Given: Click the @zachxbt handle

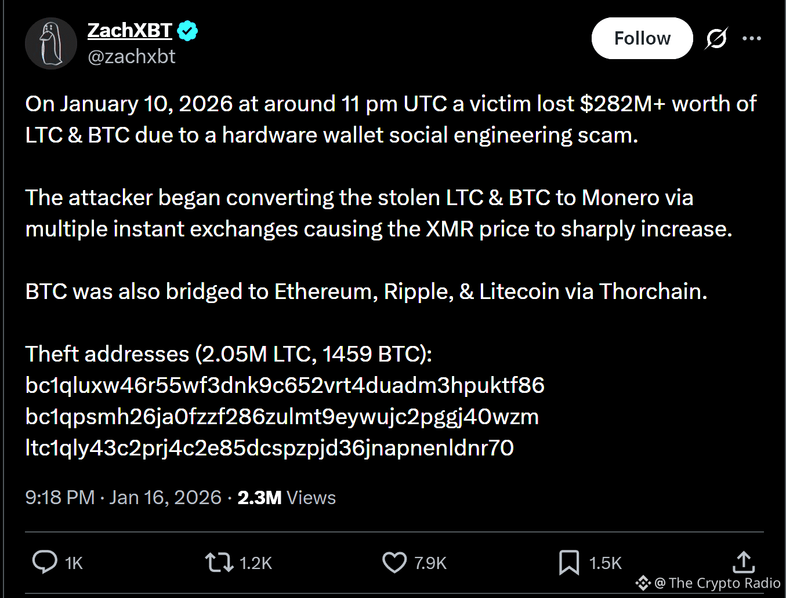Looking at the screenshot, I should click(132, 56).
